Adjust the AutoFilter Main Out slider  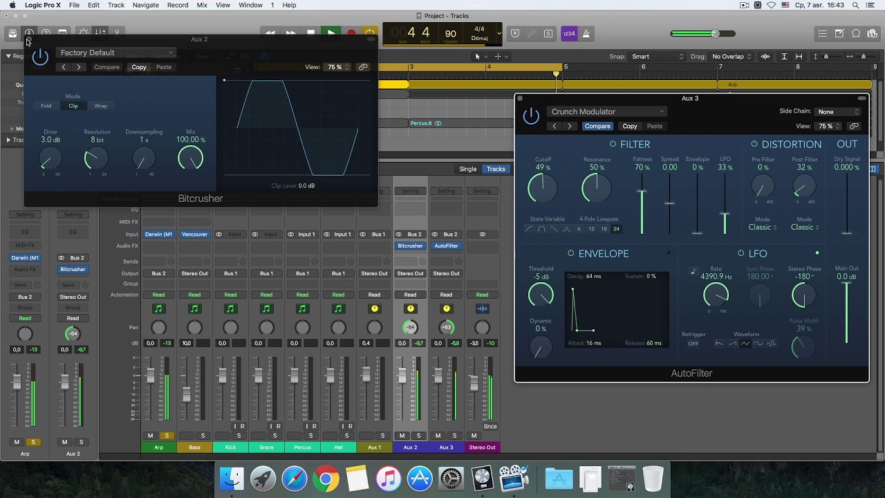pyautogui.click(x=846, y=313)
